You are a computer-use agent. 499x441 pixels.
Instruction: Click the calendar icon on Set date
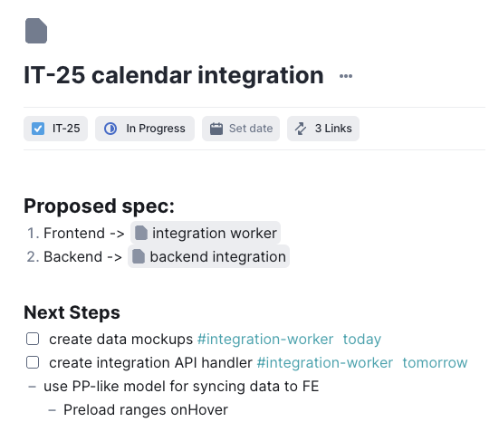(216, 129)
